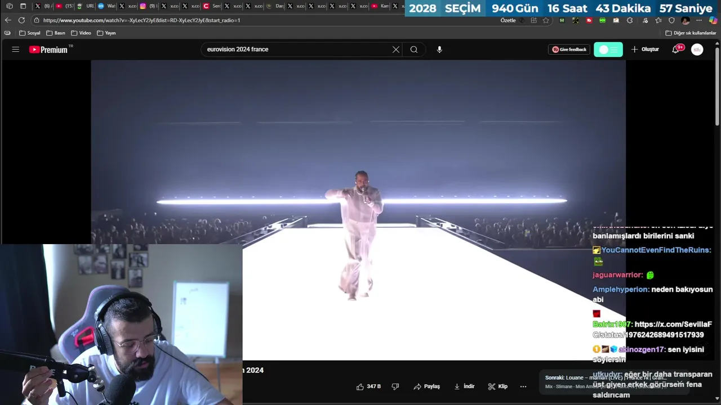Switch to the YouTube 'Kan' tab
Viewport: 721px width, 405px height.
[380, 6]
